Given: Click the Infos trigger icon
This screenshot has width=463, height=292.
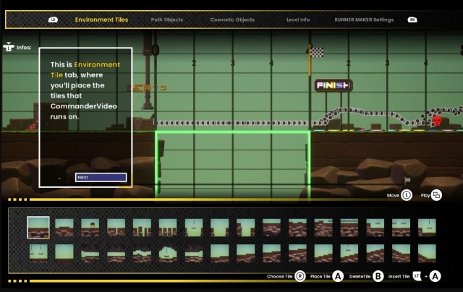Looking at the screenshot, I should coord(9,48).
